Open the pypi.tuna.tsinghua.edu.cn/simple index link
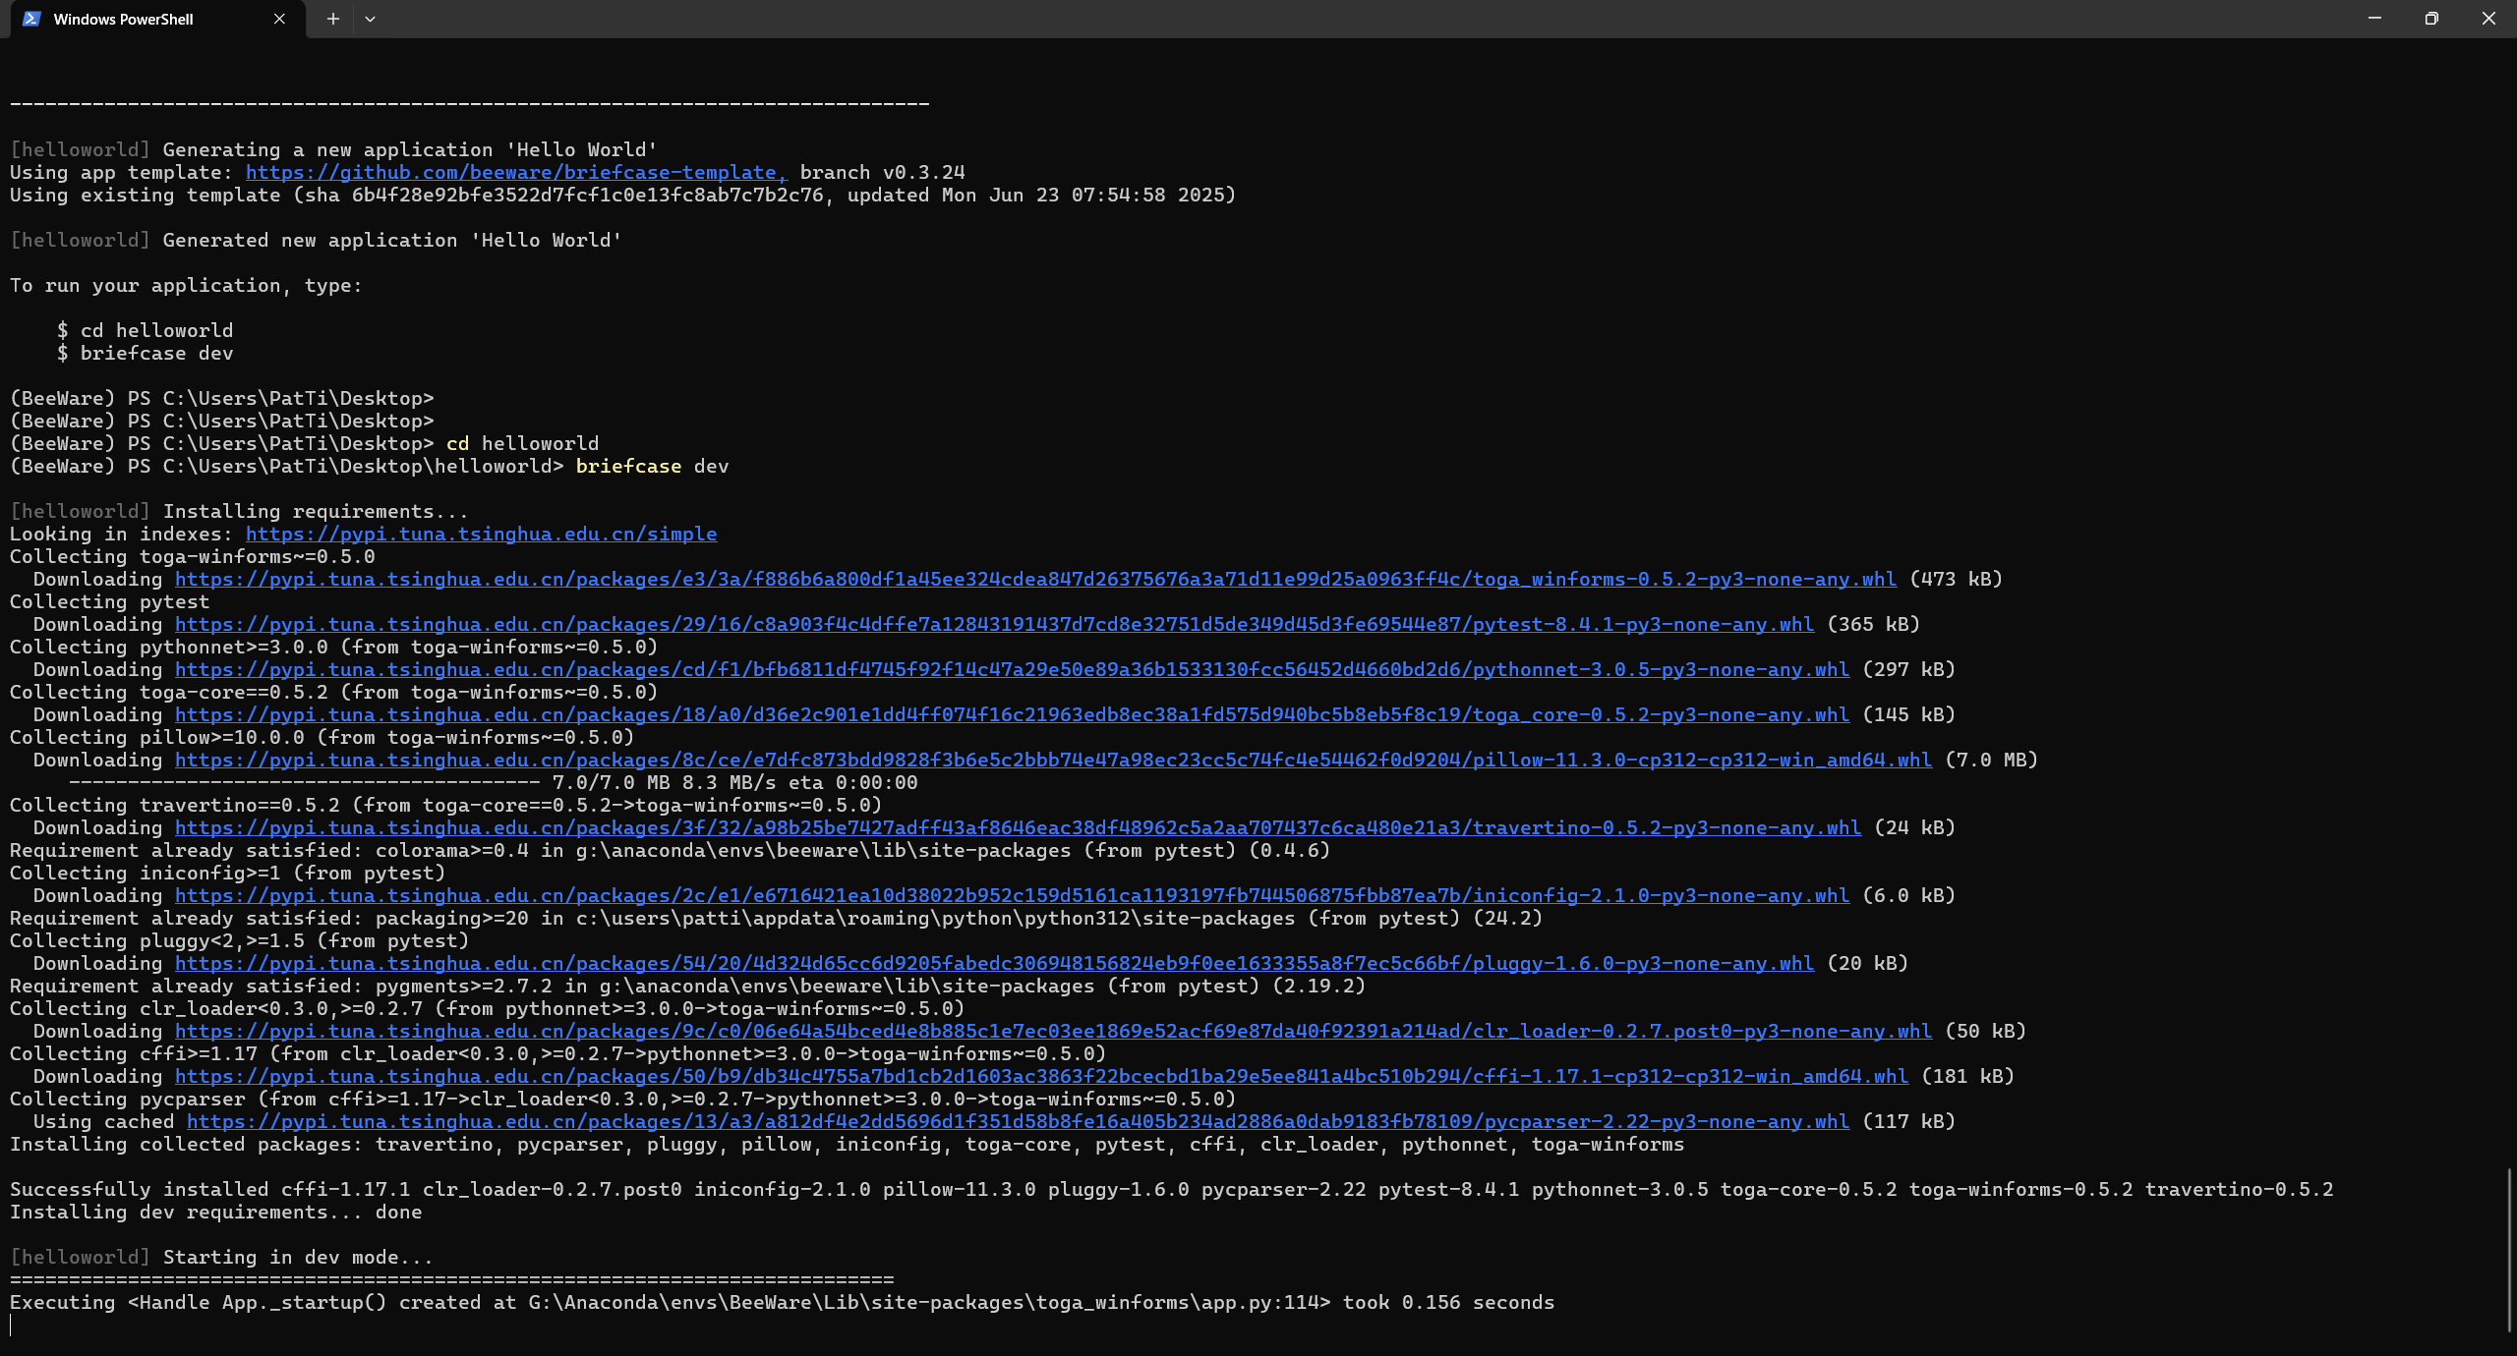The height and width of the screenshot is (1356, 2517). click(x=481, y=534)
